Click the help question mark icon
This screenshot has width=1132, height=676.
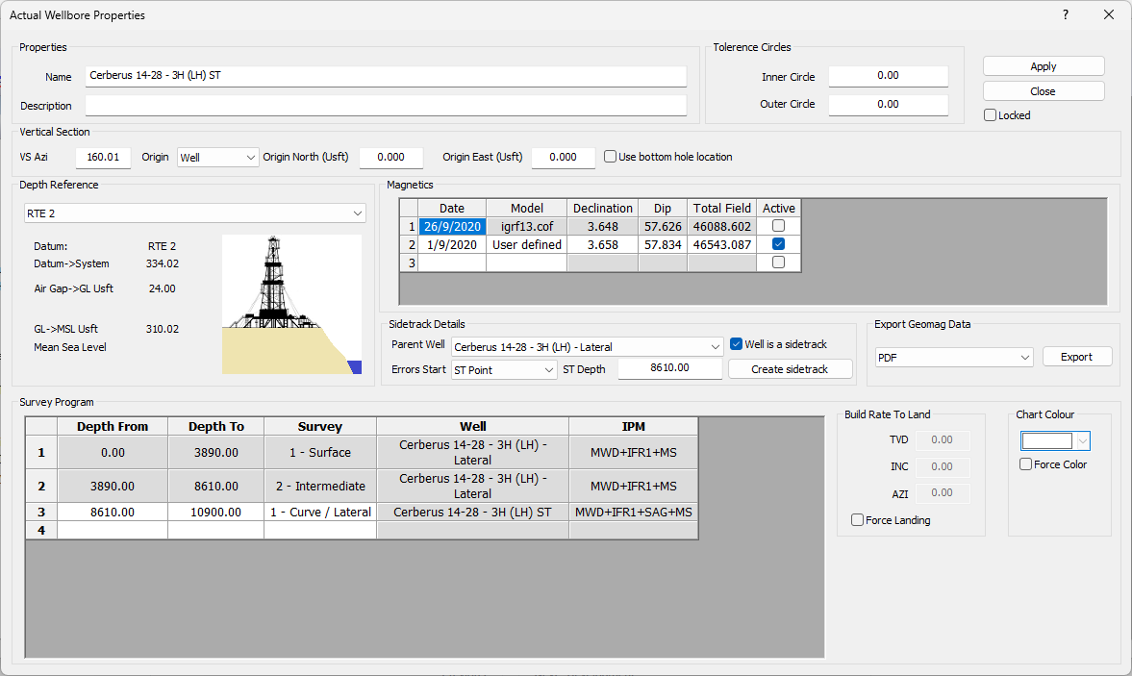(x=1065, y=15)
